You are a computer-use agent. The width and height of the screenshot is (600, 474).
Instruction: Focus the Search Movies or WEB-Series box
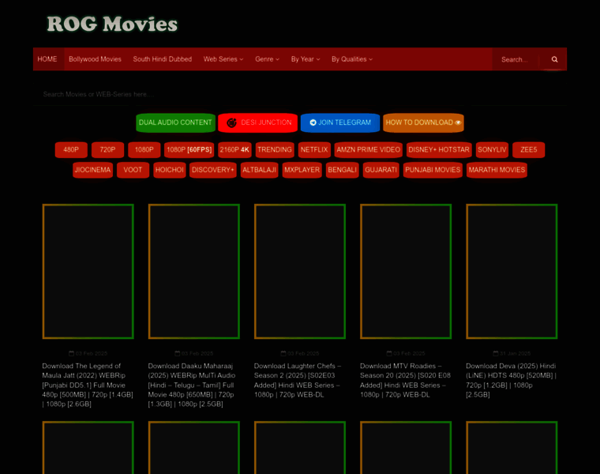(300, 94)
